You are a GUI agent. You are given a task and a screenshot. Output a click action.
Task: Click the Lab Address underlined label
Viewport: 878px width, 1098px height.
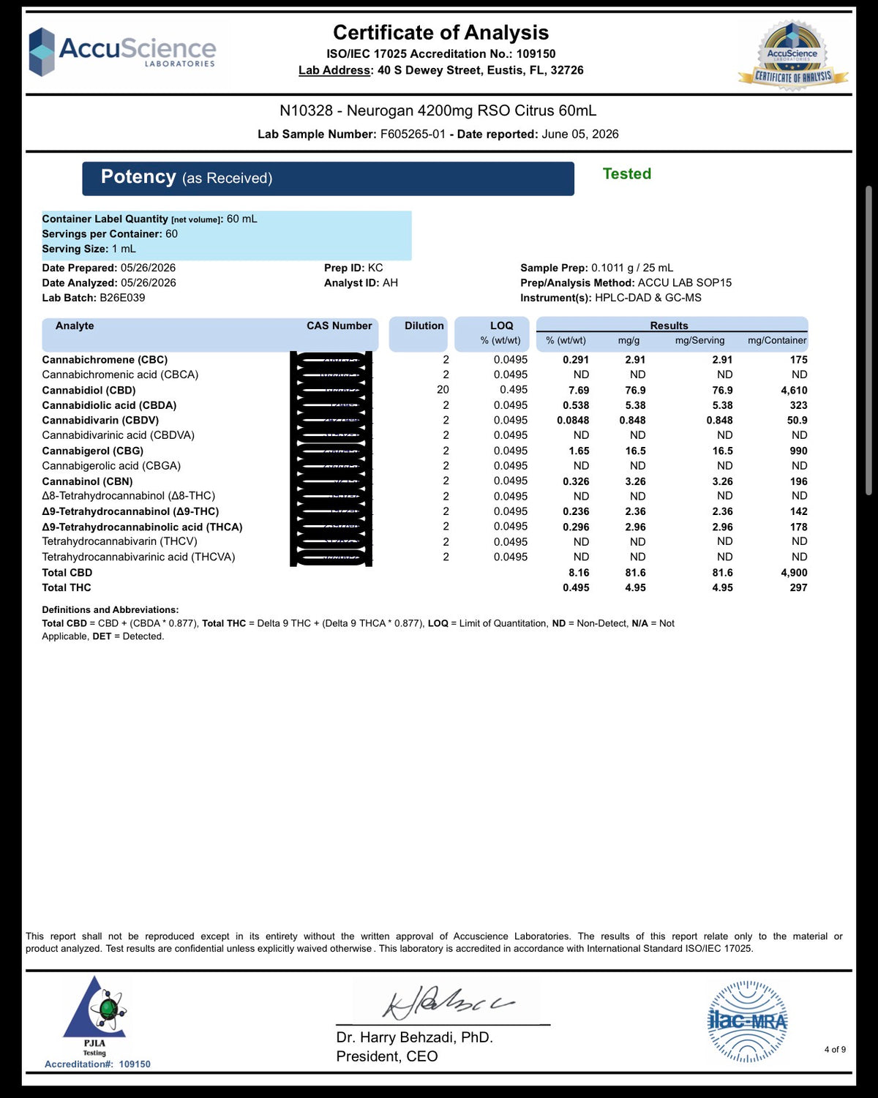[336, 70]
